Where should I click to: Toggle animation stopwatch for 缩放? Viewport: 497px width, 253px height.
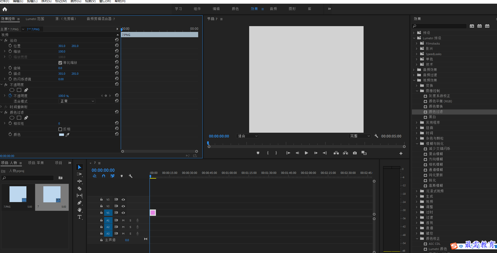click(x=10, y=51)
